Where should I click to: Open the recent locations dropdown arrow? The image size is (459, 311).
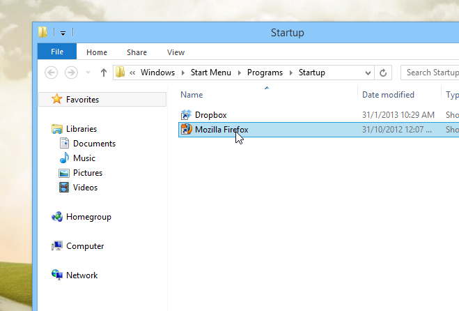[88, 73]
